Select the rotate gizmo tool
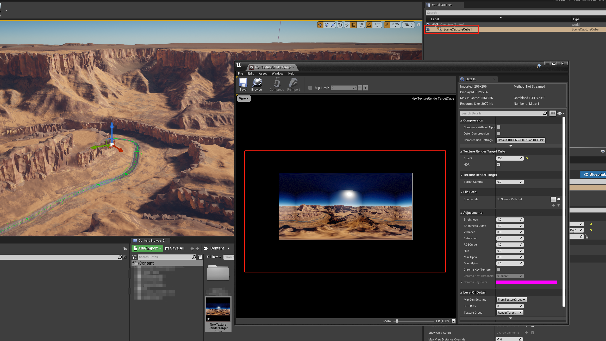Image resolution: width=606 pixels, height=341 pixels. click(x=327, y=25)
